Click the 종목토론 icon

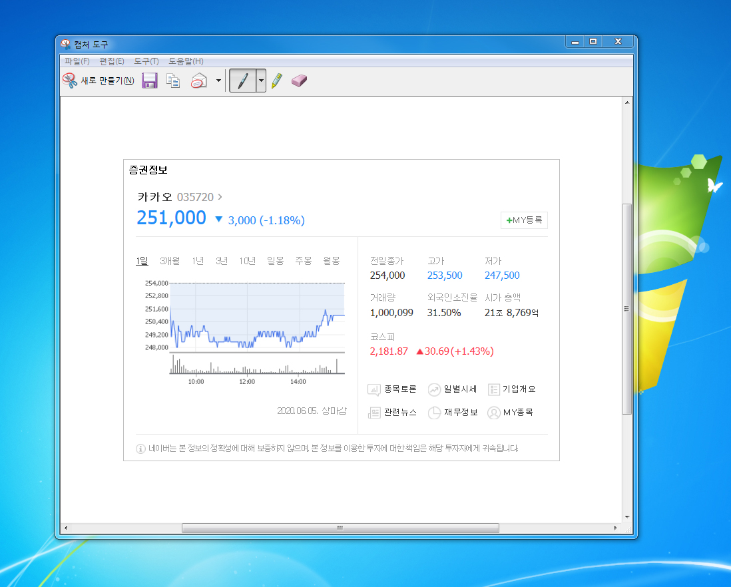(x=374, y=389)
